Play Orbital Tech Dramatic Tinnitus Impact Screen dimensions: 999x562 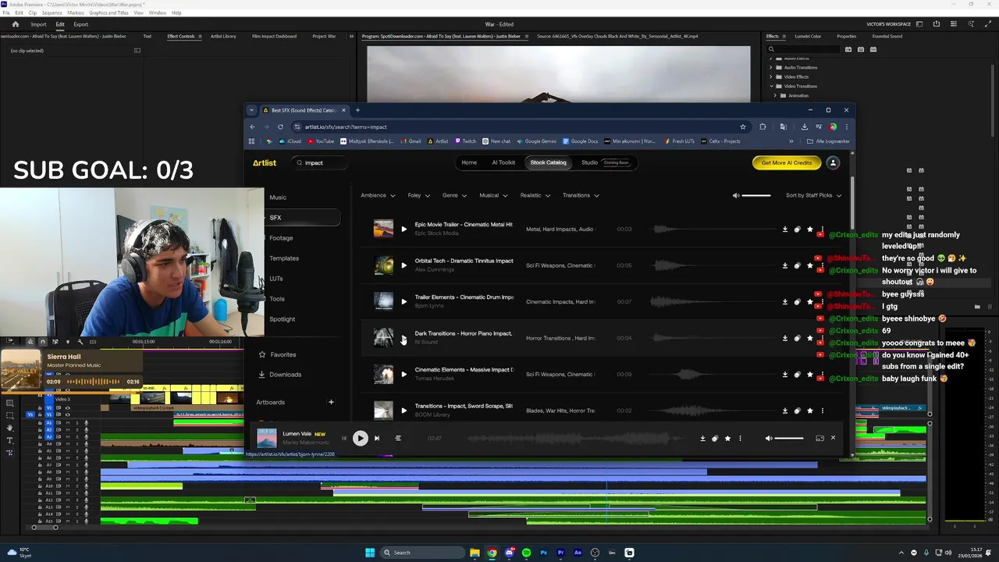pos(404,265)
